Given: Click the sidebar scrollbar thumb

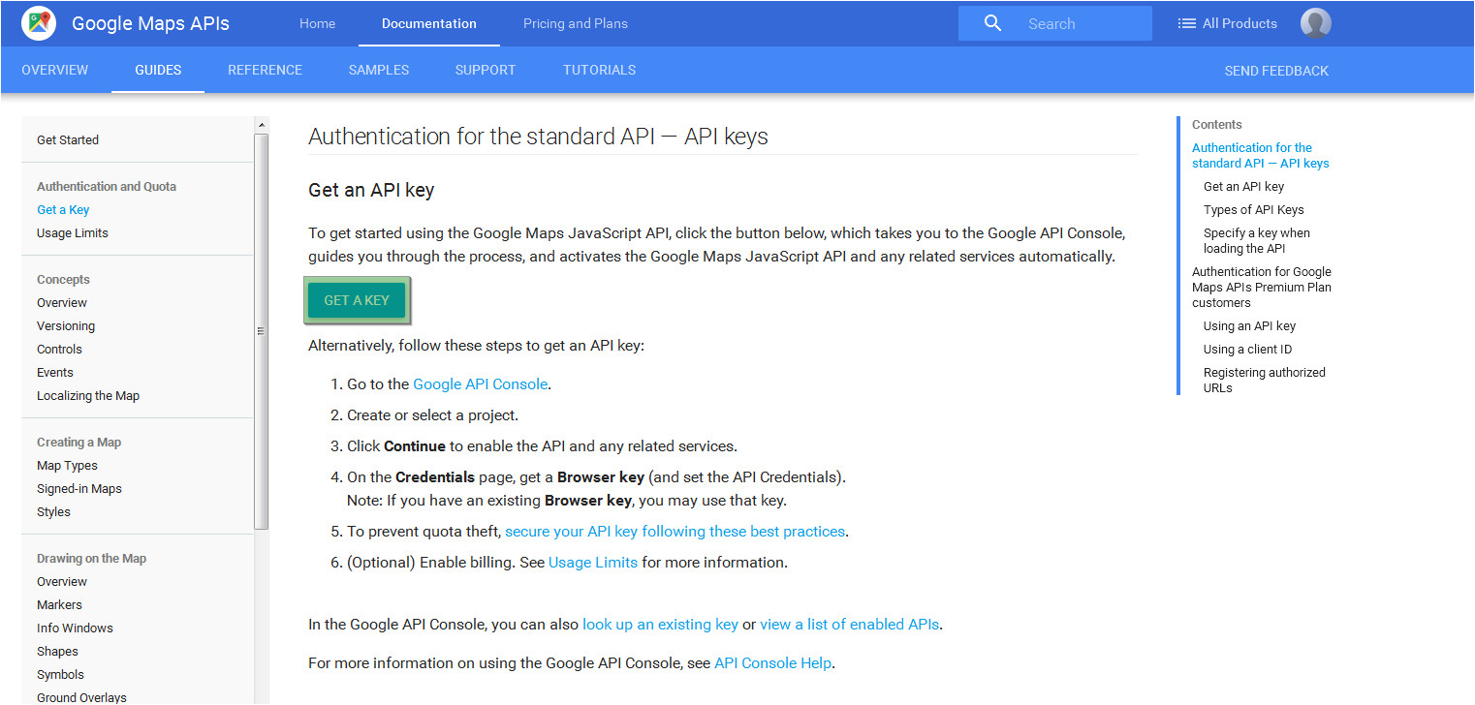Looking at the screenshot, I should click(261, 330).
